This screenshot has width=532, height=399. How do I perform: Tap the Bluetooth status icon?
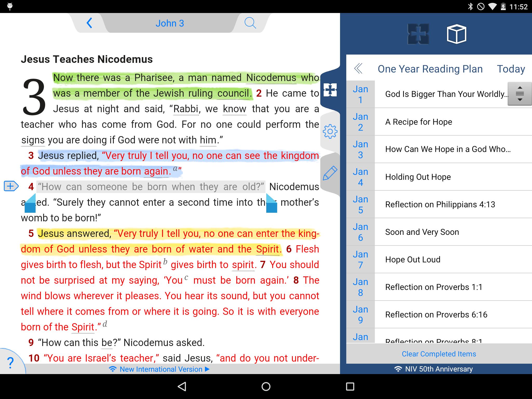[470, 6]
